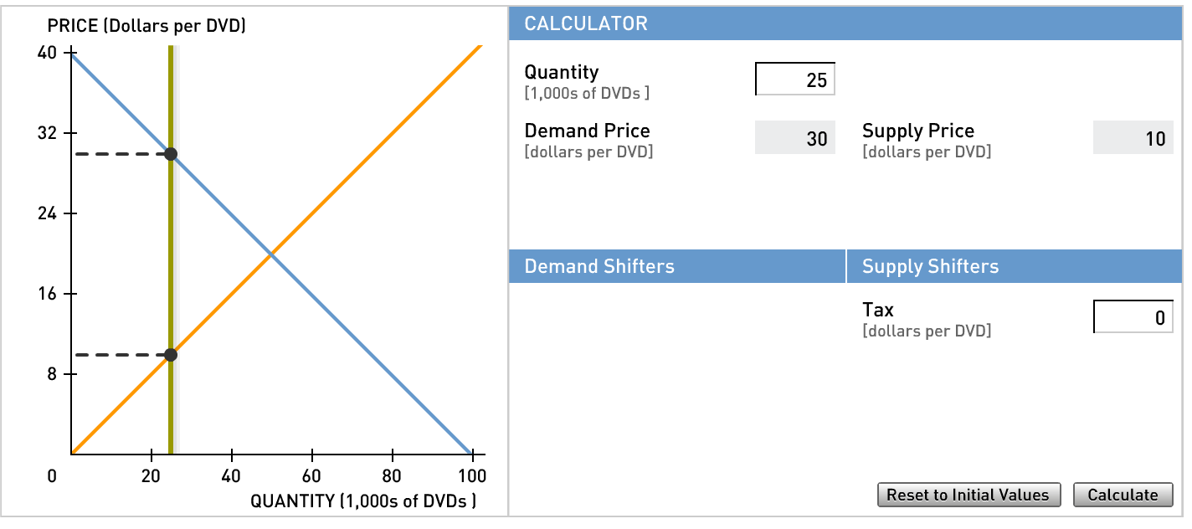This screenshot has height=529, width=1192.
Task: Click the CALCULATOR panel header
Action: (586, 23)
